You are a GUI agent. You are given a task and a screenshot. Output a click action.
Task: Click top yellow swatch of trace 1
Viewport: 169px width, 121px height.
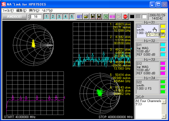tap(163, 26)
